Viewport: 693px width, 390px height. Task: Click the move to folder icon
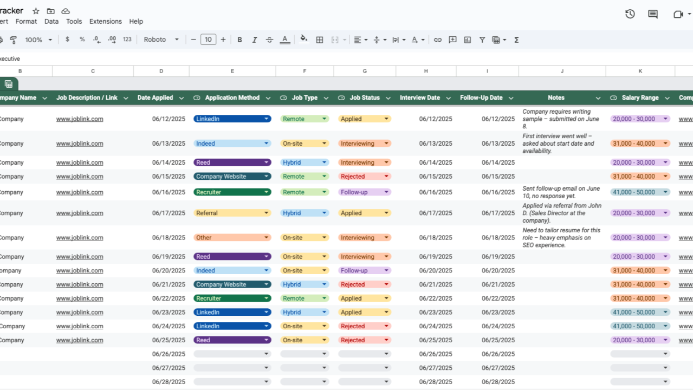coord(50,11)
